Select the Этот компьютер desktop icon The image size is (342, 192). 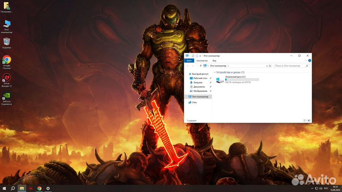(7, 27)
